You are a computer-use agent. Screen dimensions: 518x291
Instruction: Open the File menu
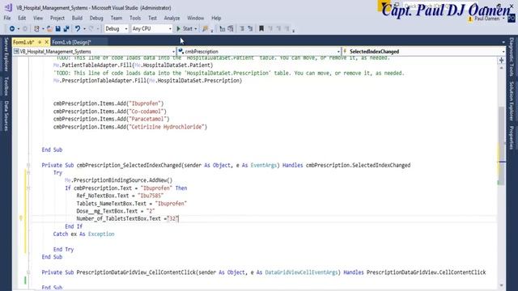(7, 18)
